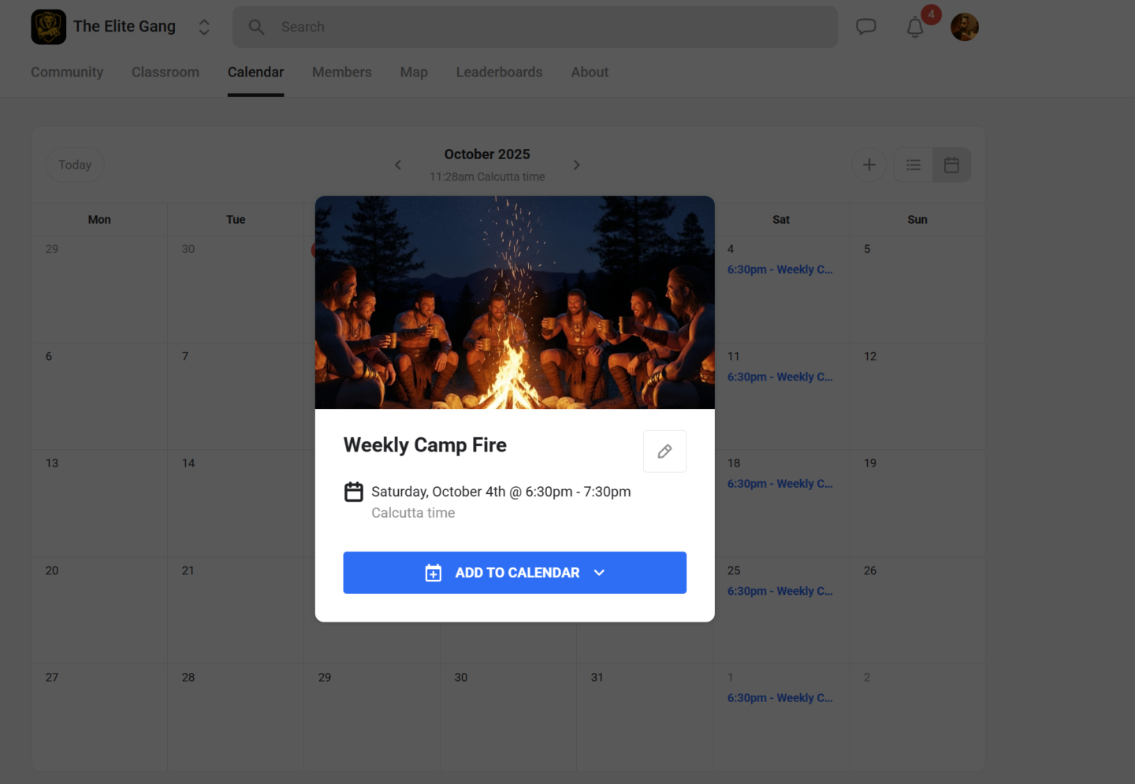Switch to list view icon
This screenshot has height=784, width=1135.
914,165
